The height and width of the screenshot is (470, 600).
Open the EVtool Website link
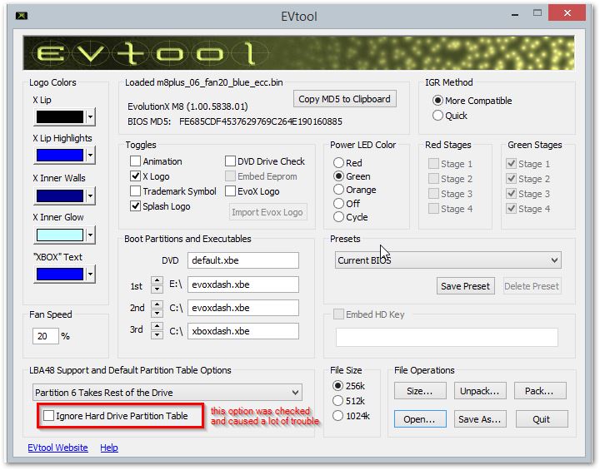(57, 448)
